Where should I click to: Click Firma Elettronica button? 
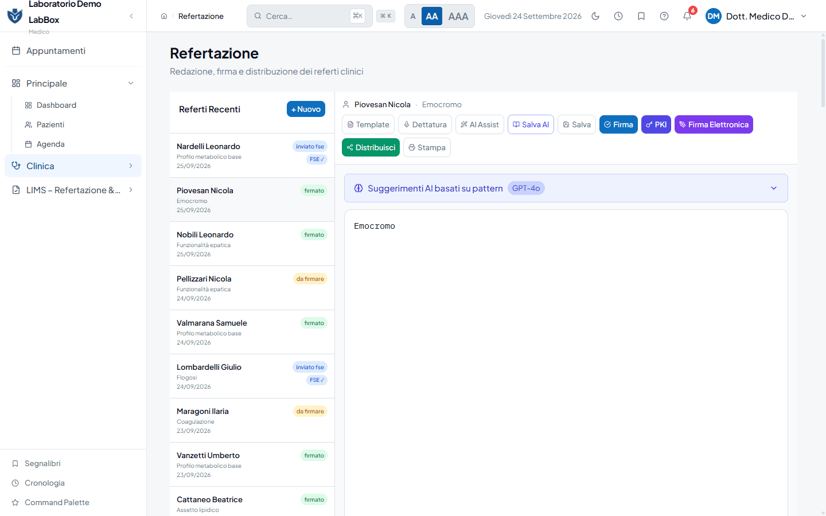pos(714,124)
